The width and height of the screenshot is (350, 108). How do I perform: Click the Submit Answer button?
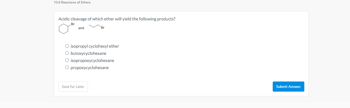(288, 87)
